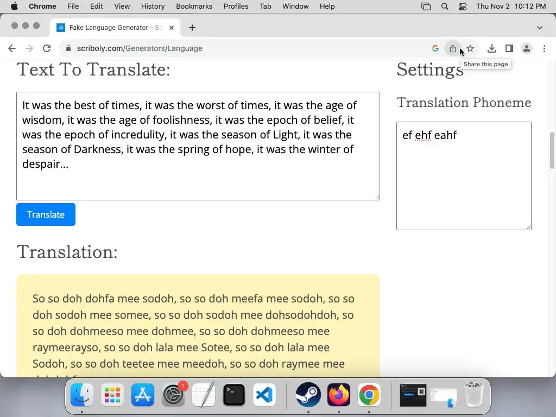Open the Chrome app menu
Screen dimensions: 556x417
click(42, 7)
